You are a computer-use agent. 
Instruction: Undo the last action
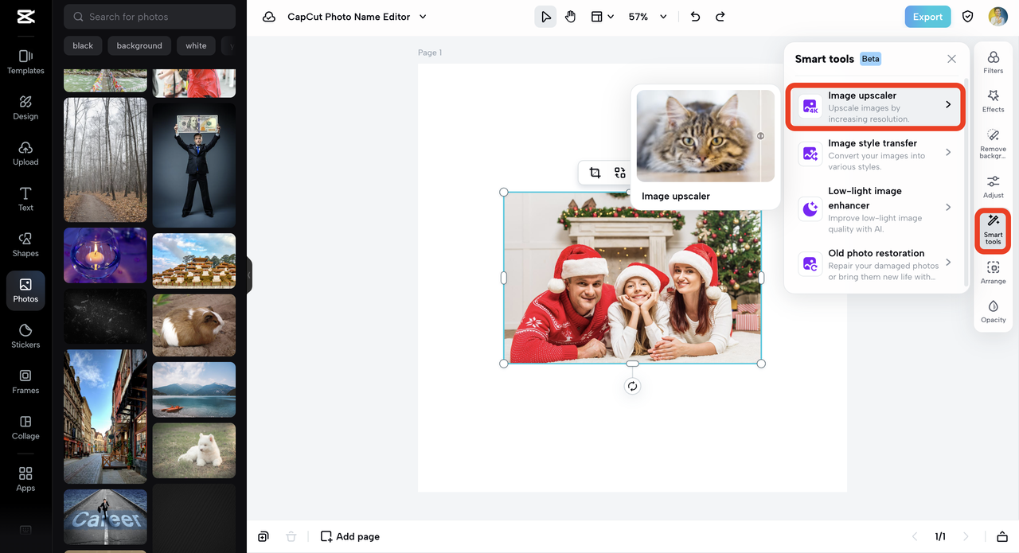click(x=695, y=17)
